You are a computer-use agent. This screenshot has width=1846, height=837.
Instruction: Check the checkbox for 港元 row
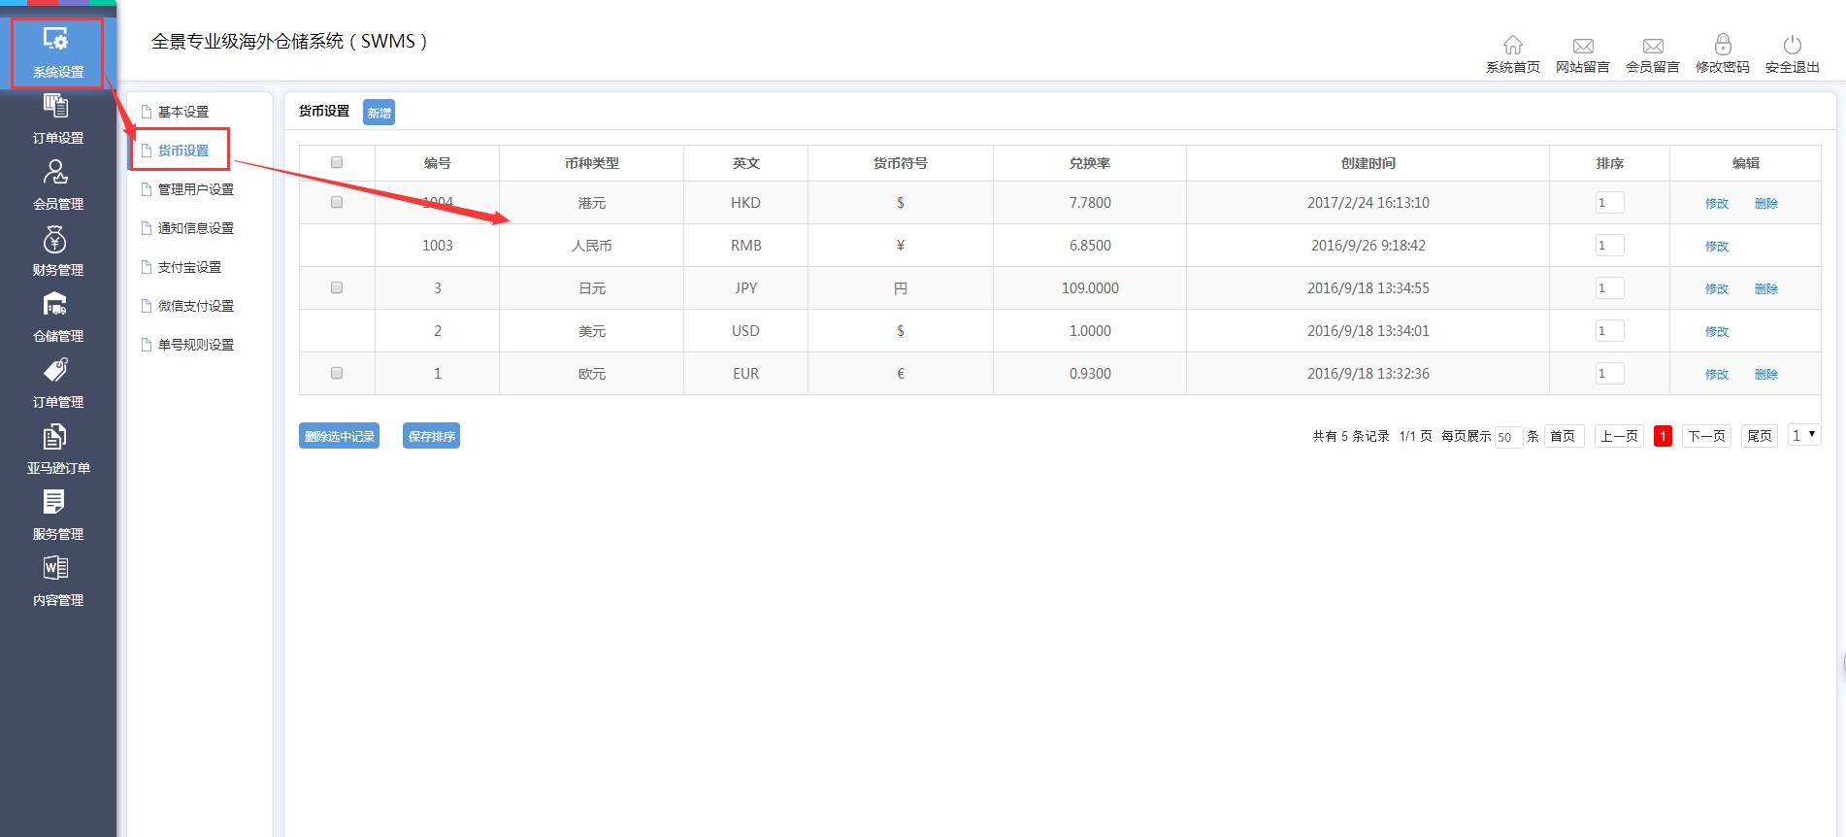pos(337,202)
